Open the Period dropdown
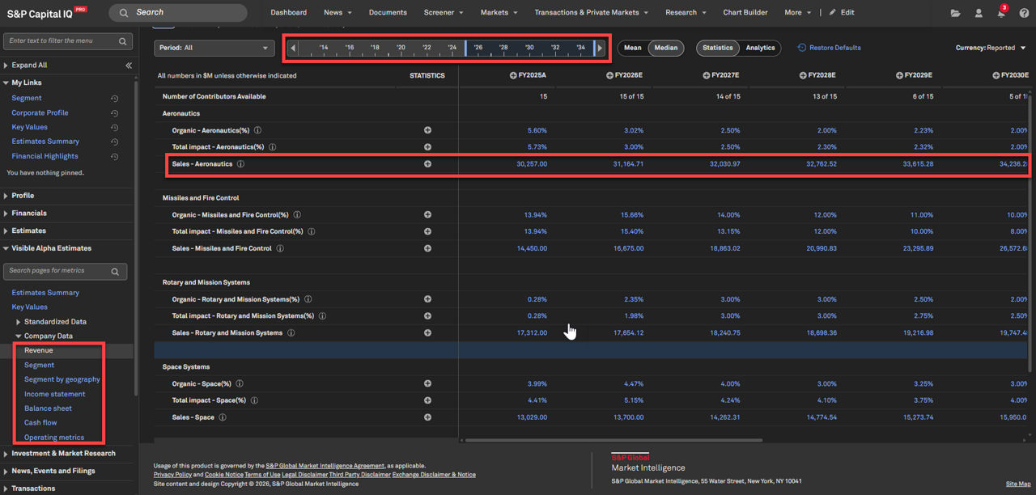Screen dimensions: 1036x495 click(x=214, y=49)
